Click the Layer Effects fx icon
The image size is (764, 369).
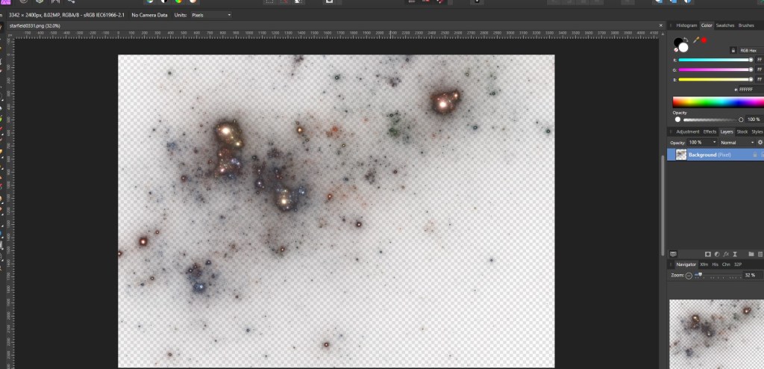pyautogui.click(x=727, y=254)
